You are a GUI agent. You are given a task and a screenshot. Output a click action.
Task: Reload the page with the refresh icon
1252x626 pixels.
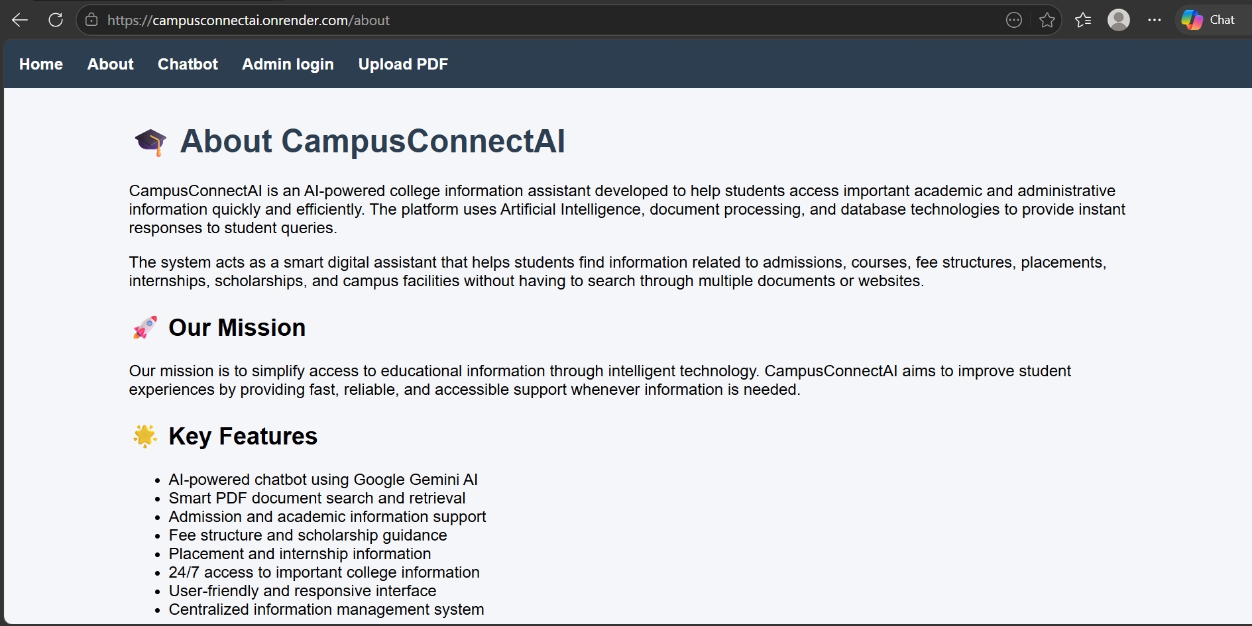click(56, 20)
